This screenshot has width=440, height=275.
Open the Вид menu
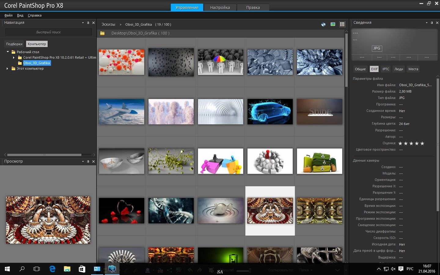[20, 15]
